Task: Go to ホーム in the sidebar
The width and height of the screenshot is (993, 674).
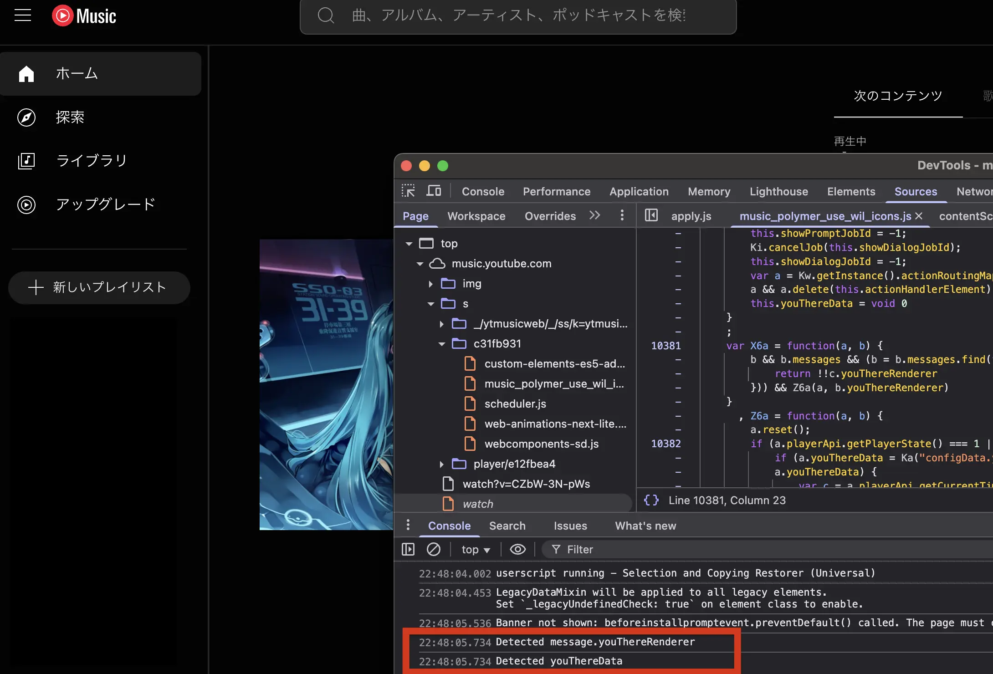Action: click(101, 73)
